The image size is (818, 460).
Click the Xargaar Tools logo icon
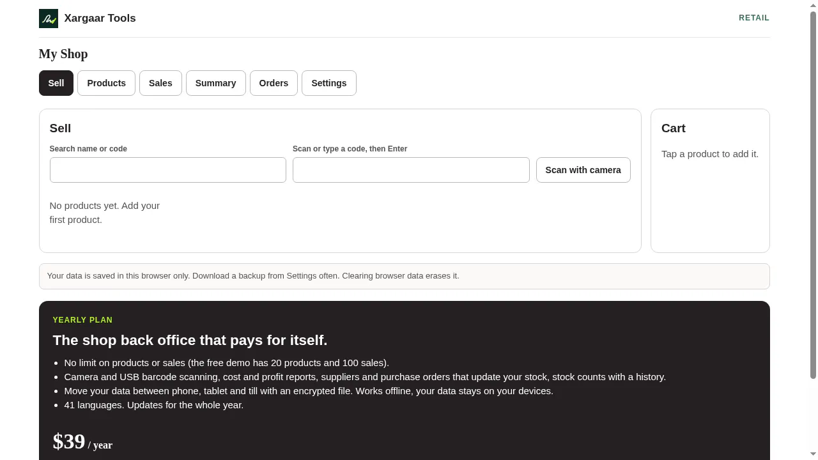[49, 19]
